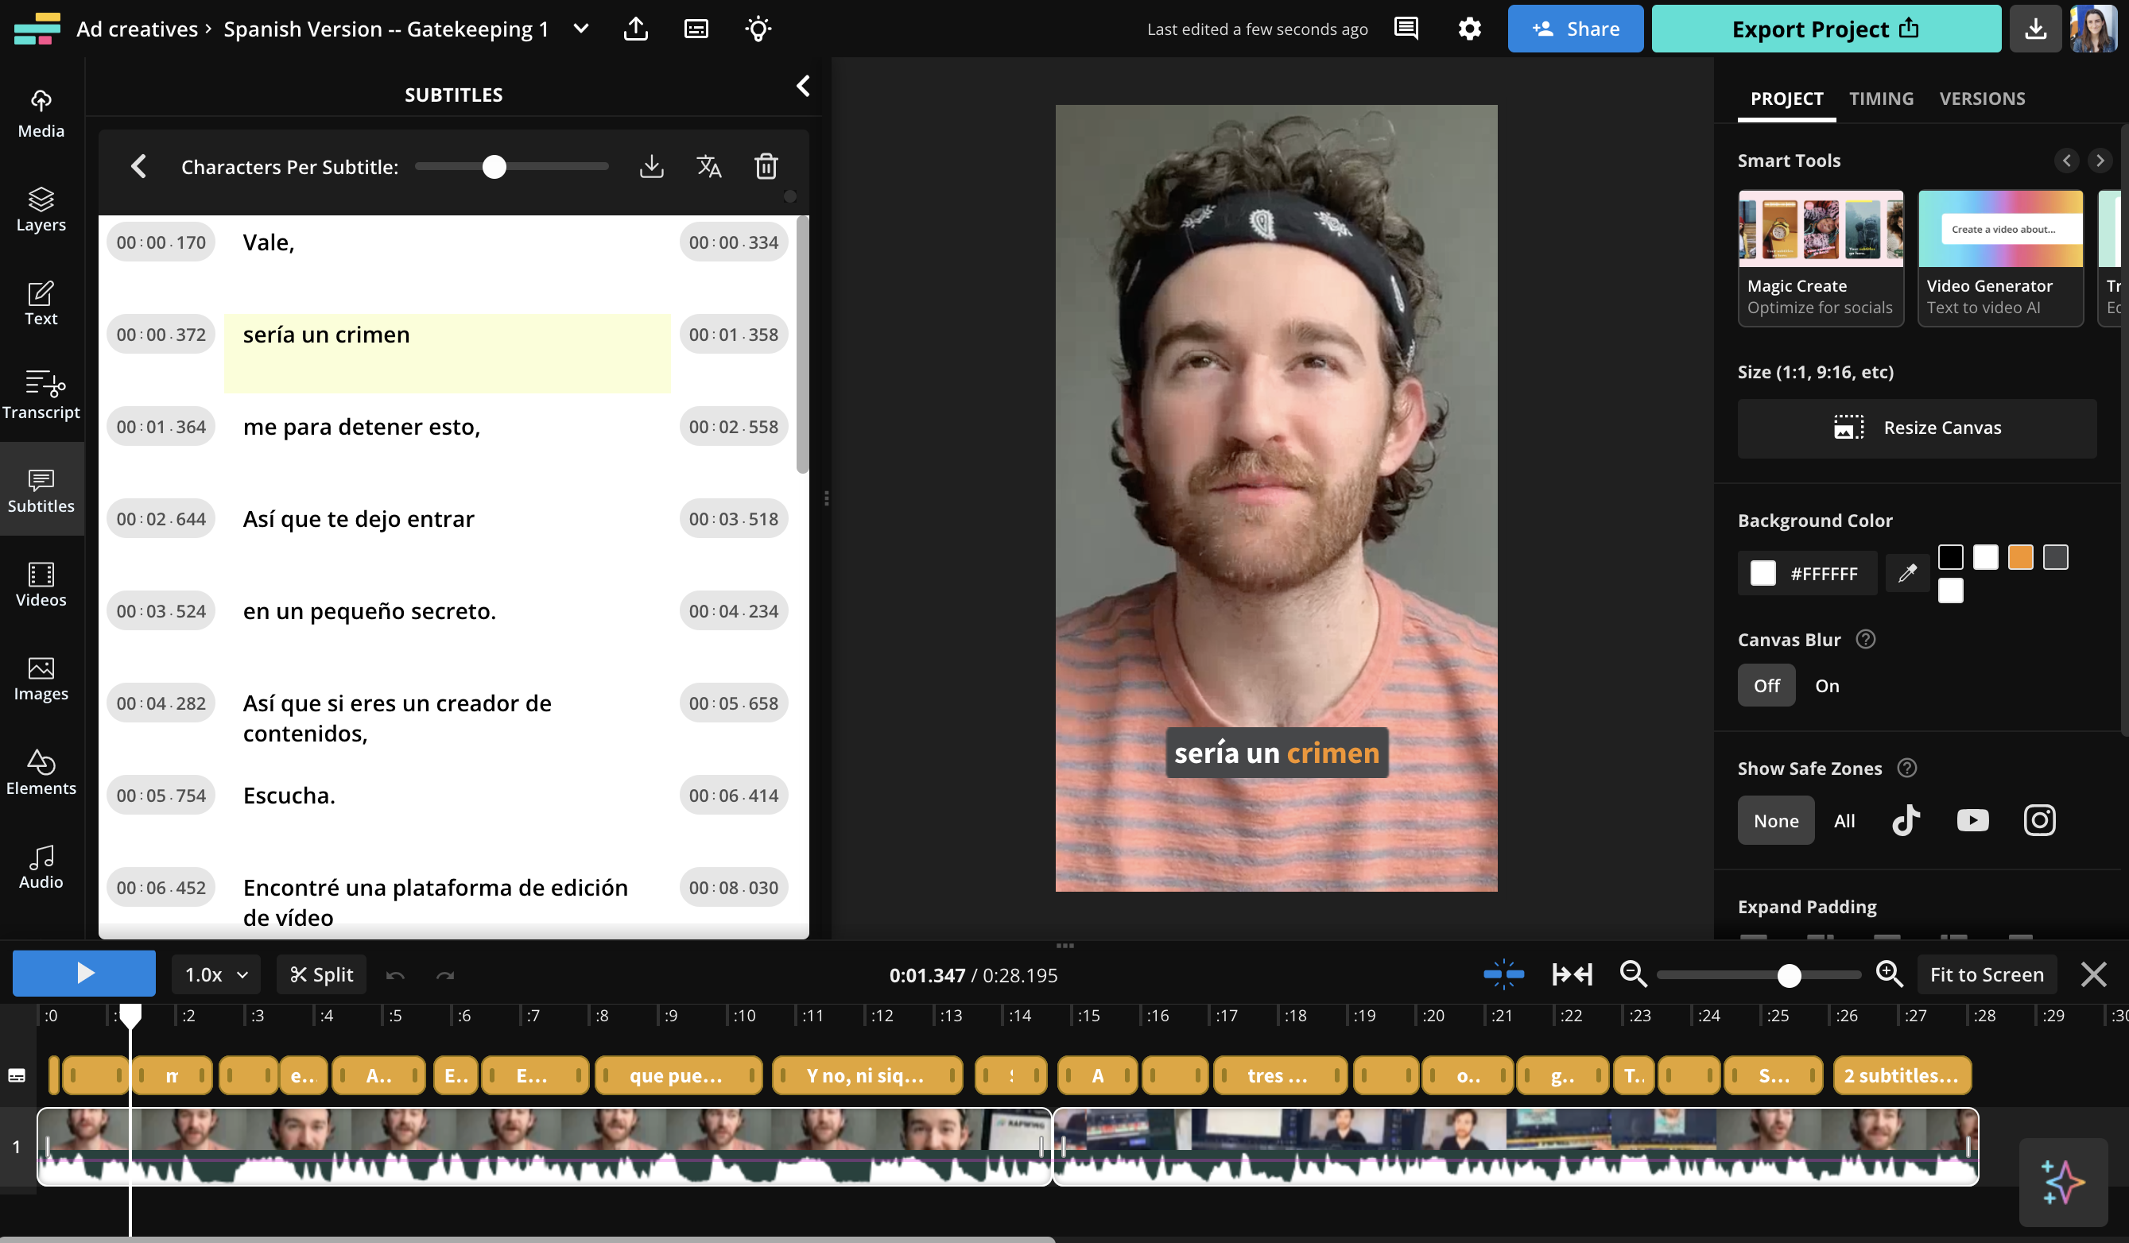
Task: Click the translate subtitles icon
Action: coord(708,166)
